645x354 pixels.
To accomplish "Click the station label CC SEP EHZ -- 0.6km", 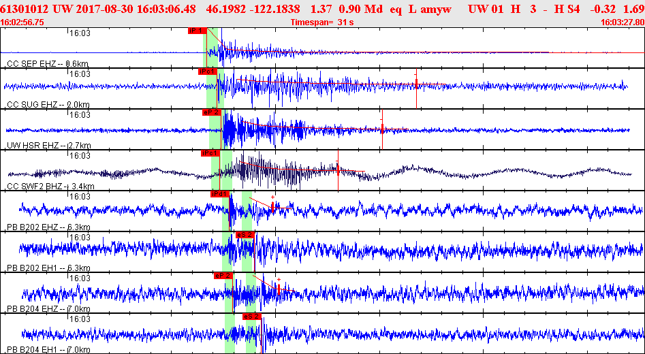I will click(48, 64).
